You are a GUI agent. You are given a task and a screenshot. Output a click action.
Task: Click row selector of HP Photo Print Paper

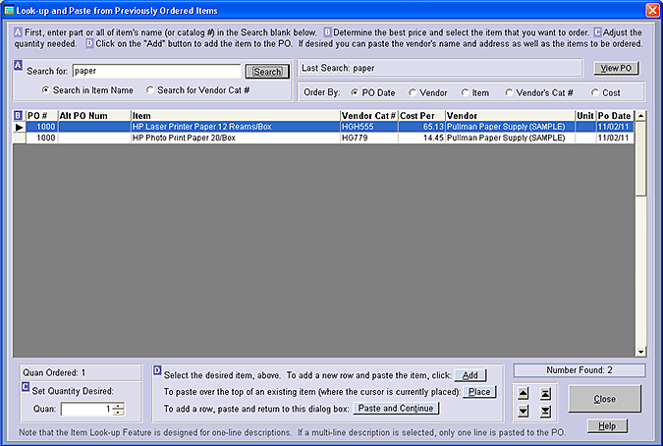tap(20, 138)
